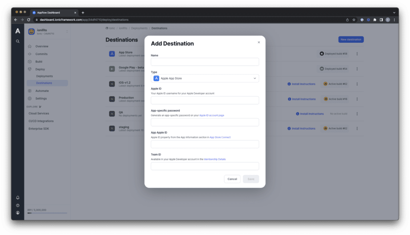Open the help question-mark icon
The image size is (410, 235).
coord(18,205)
